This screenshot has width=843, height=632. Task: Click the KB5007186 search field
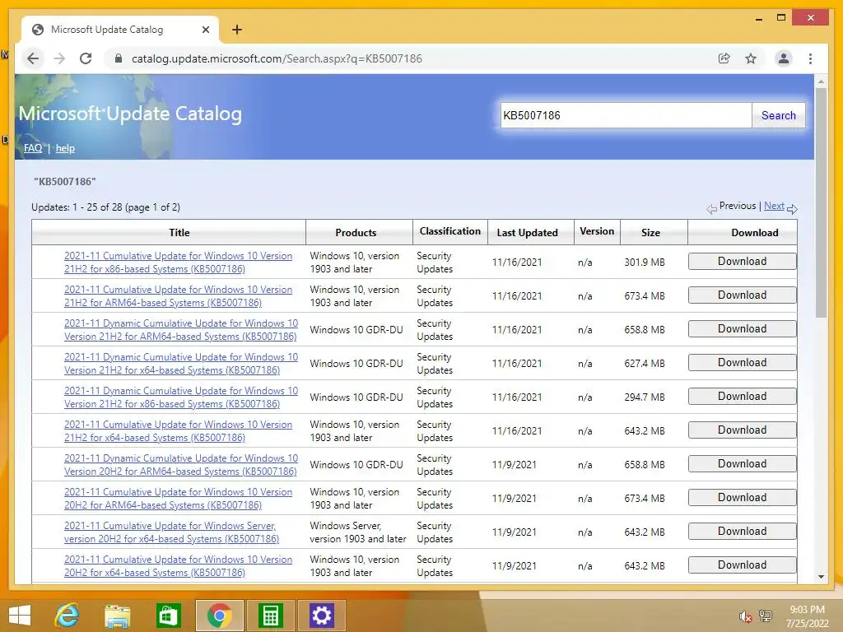click(626, 115)
